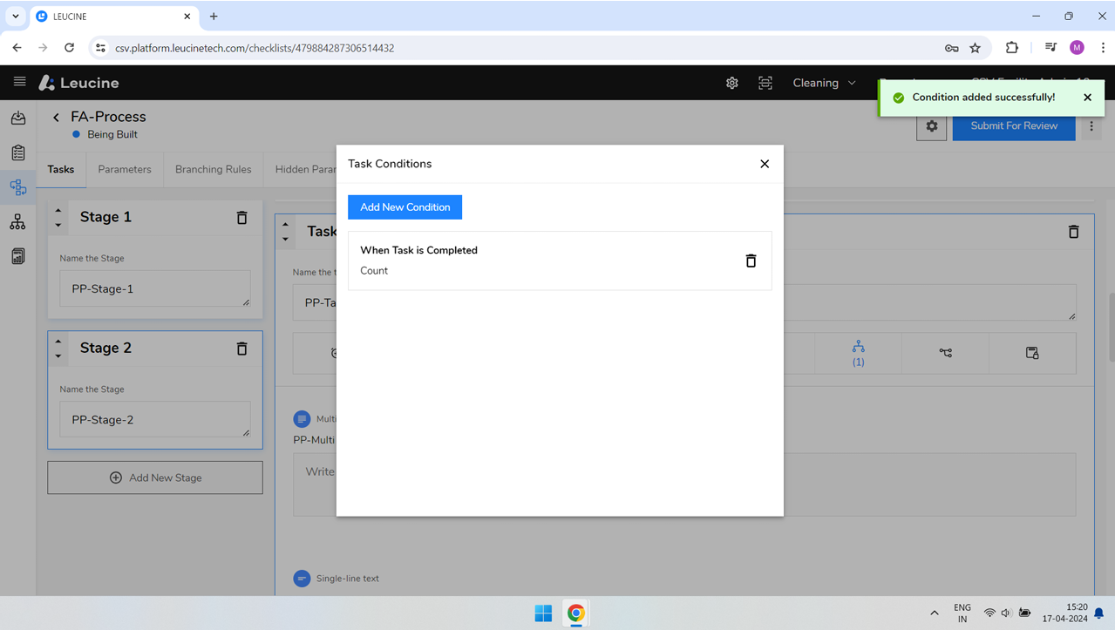Click the Leucine logo

point(78,83)
